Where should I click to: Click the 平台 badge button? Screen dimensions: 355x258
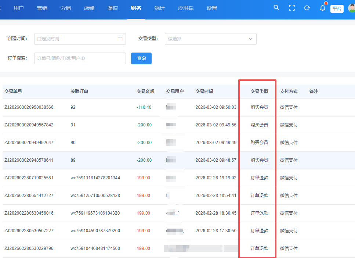coord(337,9)
